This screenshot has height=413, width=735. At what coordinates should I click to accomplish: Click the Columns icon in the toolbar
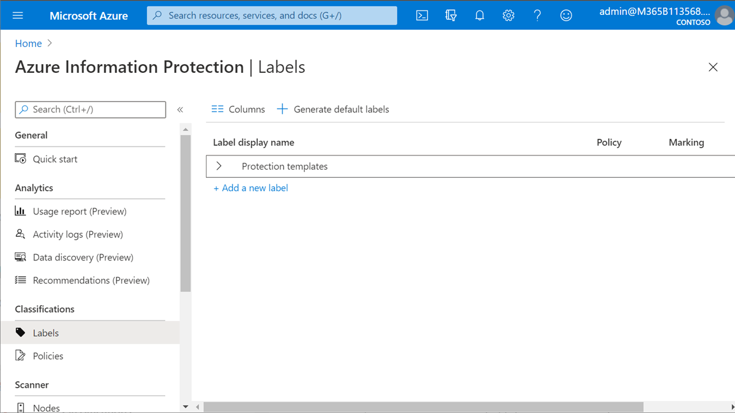coord(217,109)
